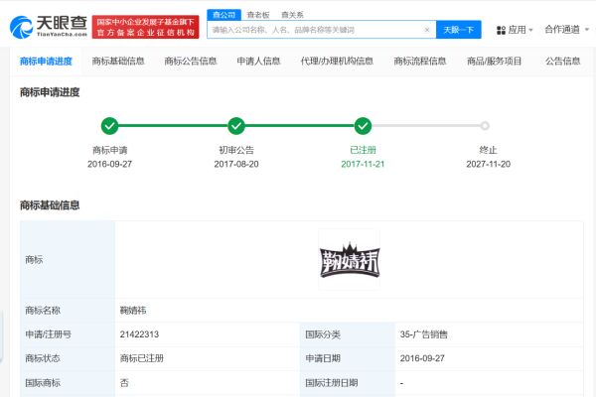Click the 商标申请 green checkmark step
This screenshot has width=596, height=397.
[110, 126]
